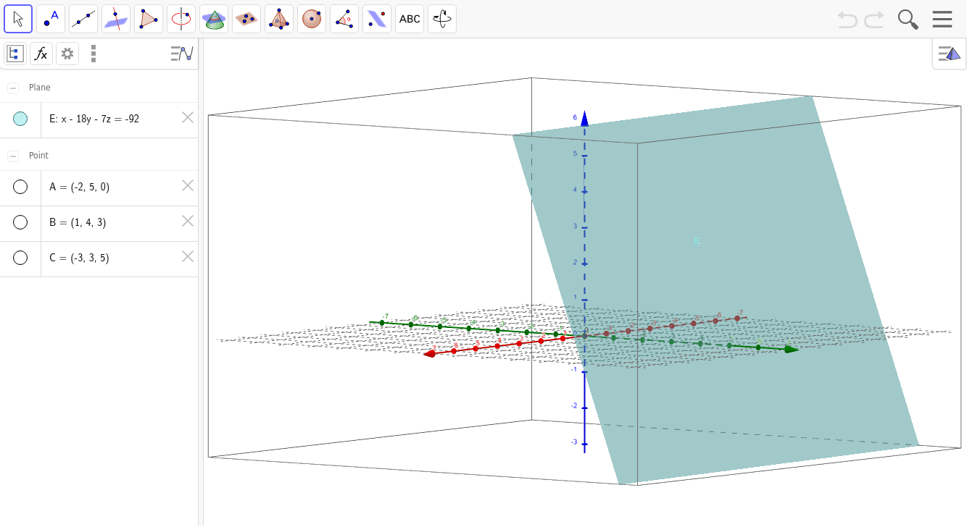
Task: Redo the last action
Action: click(873, 19)
